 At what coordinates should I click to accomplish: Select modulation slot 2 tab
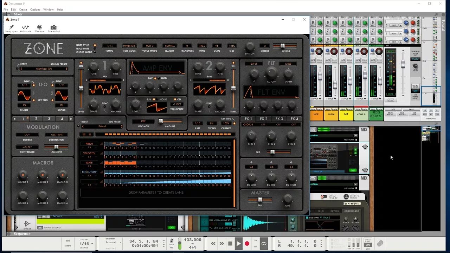pyautogui.click(x=36, y=119)
